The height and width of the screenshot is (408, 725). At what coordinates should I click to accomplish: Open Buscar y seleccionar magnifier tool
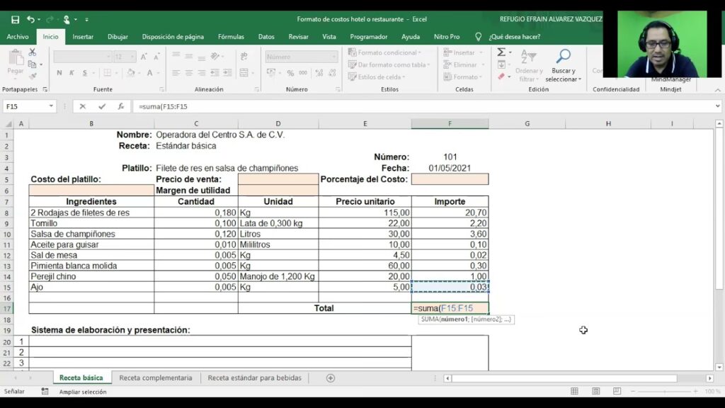pyautogui.click(x=564, y=57)
